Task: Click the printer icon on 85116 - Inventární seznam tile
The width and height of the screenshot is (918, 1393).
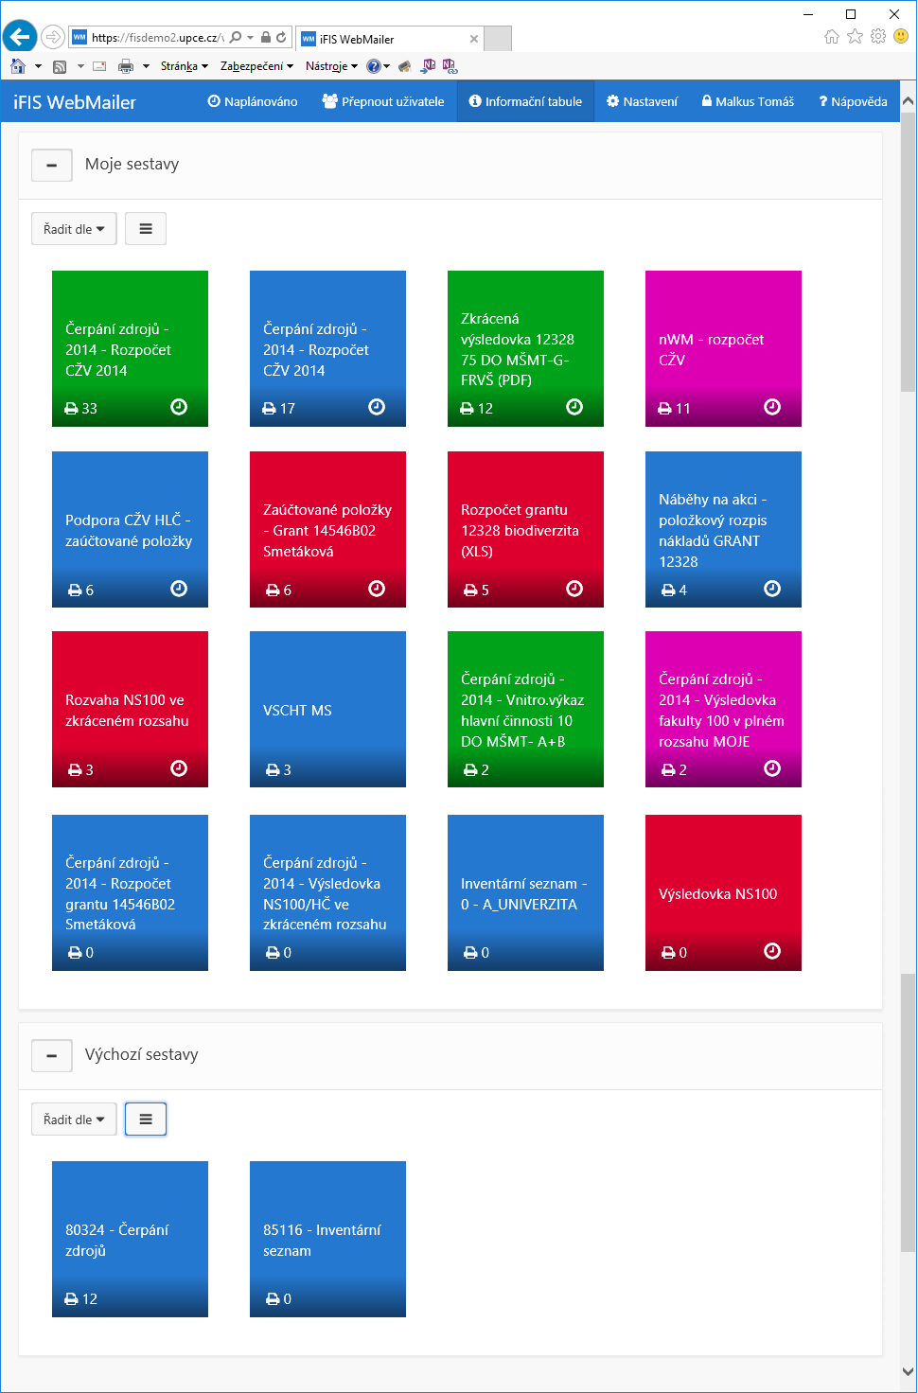Action: [x=273, y=1299]
